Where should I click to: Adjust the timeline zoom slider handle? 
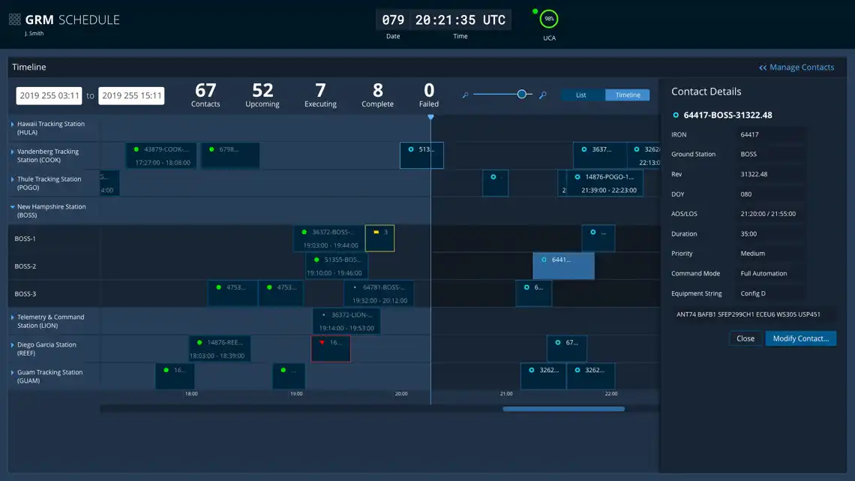click(x=522, y=95)
